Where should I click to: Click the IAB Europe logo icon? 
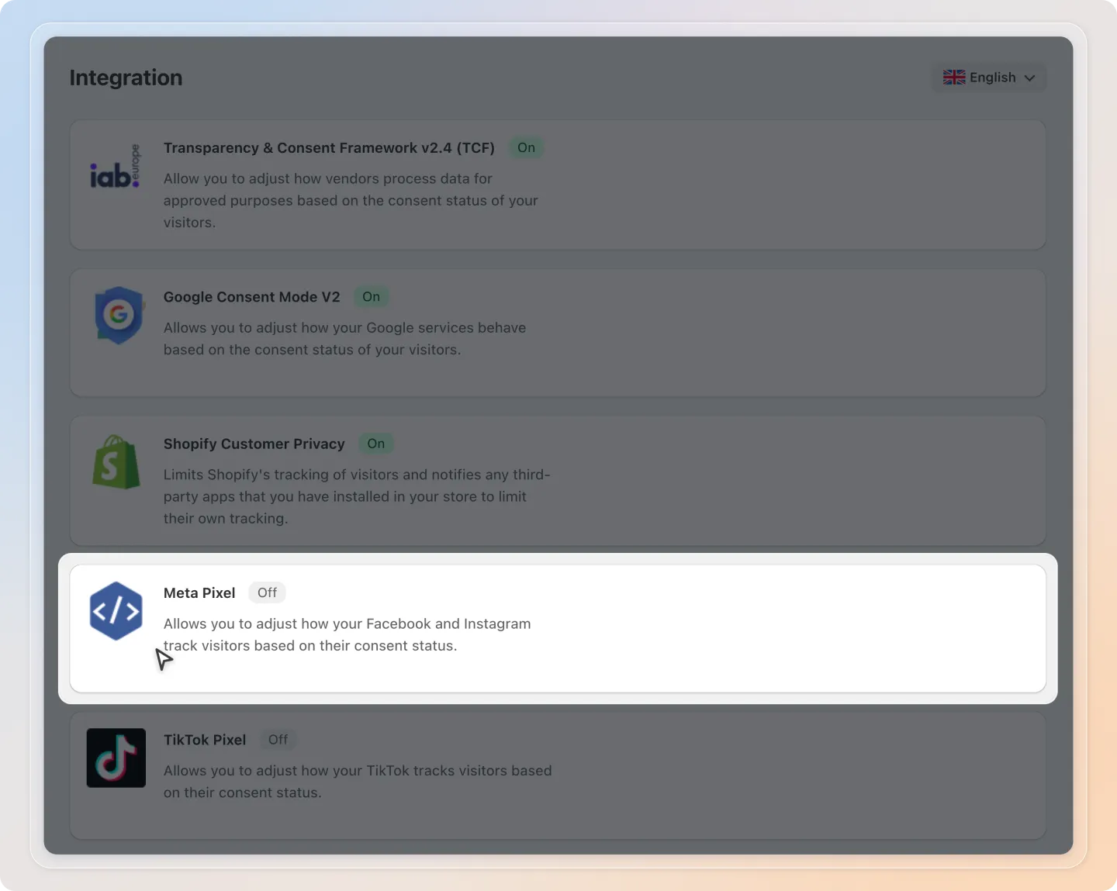click(x=116, y=167)
